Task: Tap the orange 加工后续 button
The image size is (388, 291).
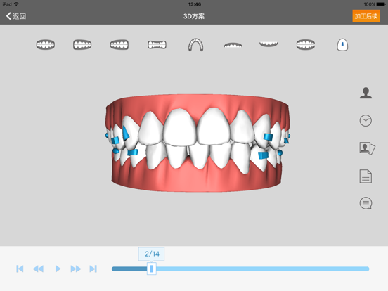Action: click(x=366, y=16)
